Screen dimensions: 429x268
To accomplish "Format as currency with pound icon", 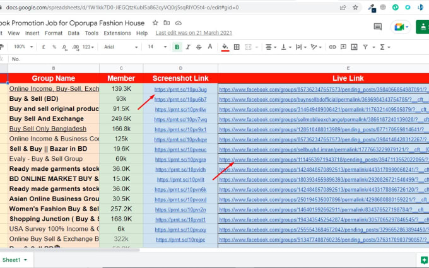I will click(44, 47).
